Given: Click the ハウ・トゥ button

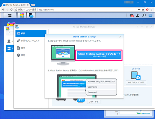Looking at the screenshot, I should pyautogui.click(x=94, y=102).
